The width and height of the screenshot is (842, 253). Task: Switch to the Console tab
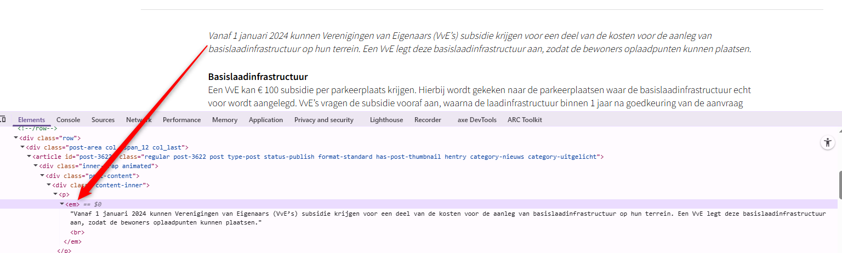tap(68, 120)
